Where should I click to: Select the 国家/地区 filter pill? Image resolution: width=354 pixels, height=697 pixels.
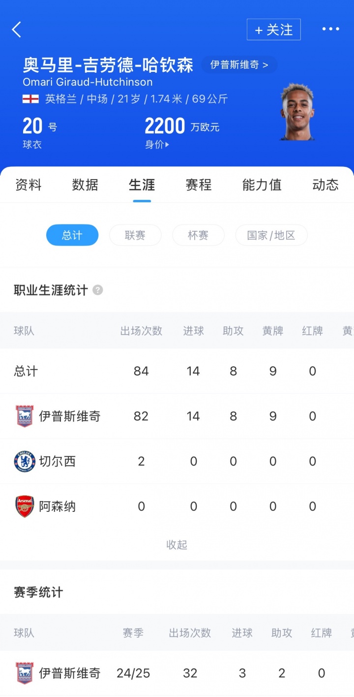pyautogui.click(x=271, y=235)
